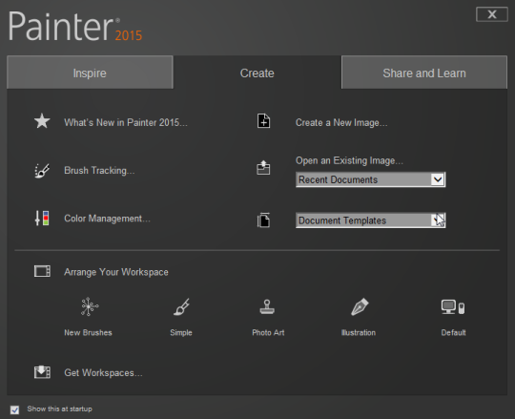This screenshot has height=419, width=515.
Task: Click the Illustration label
Action: tap(359, 332)
